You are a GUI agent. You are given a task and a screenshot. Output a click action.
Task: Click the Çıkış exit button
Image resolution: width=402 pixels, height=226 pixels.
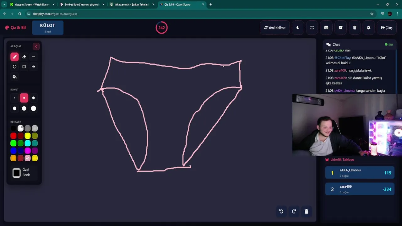(x=387, y=28)
